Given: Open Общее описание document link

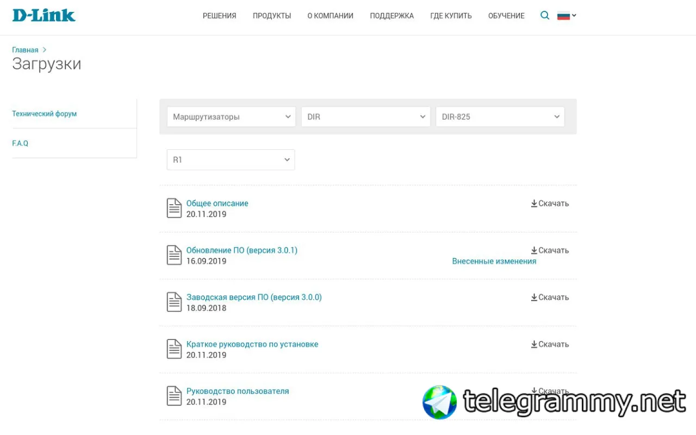Looking at the screenshot, I should point(217,203).
